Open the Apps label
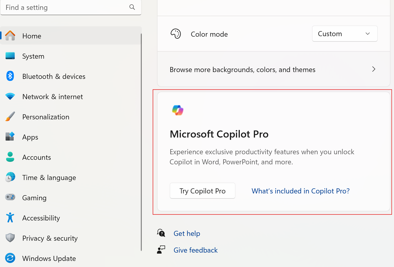The width and height of the screenshot is (394, 267). tap(30, 137)
